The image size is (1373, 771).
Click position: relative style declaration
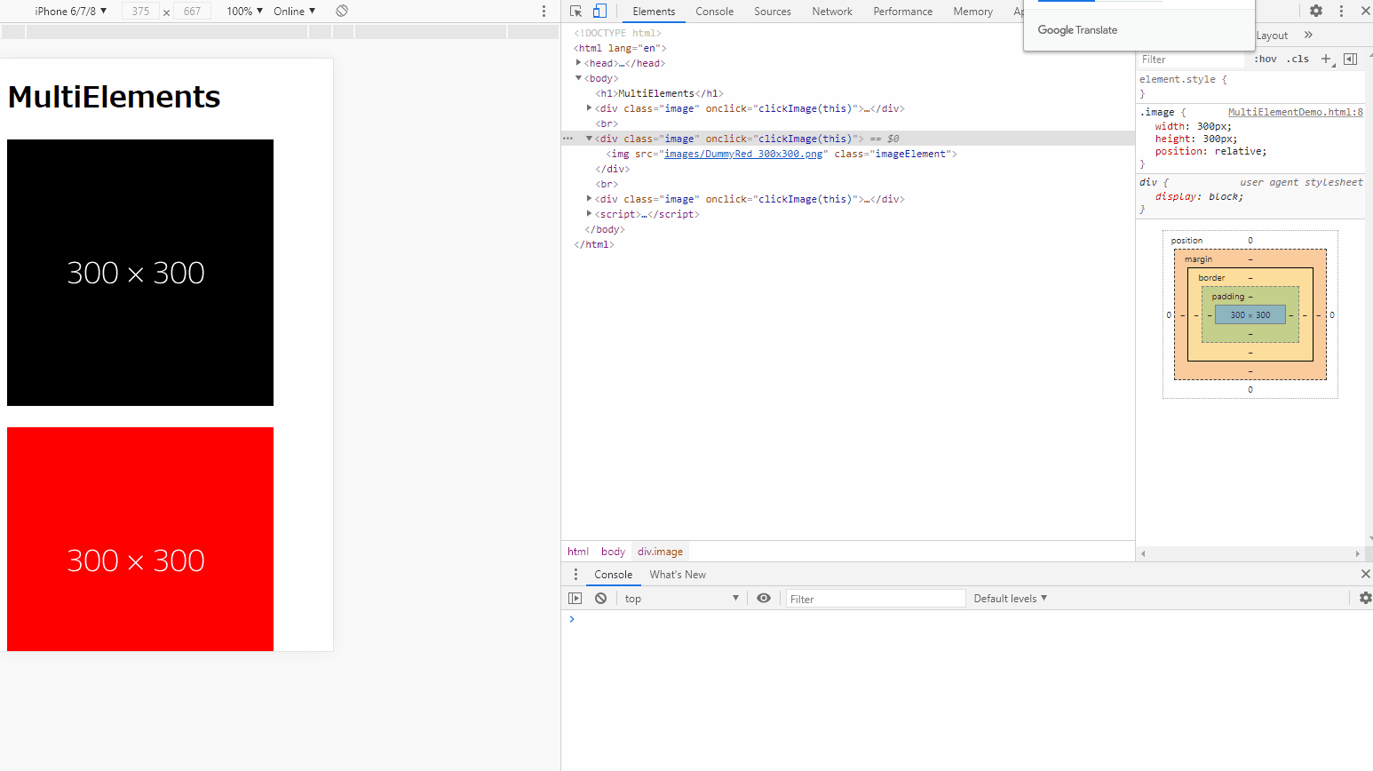1210,151
